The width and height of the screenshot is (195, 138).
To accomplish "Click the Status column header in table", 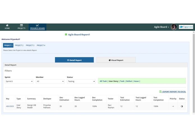I will point(182,99).
